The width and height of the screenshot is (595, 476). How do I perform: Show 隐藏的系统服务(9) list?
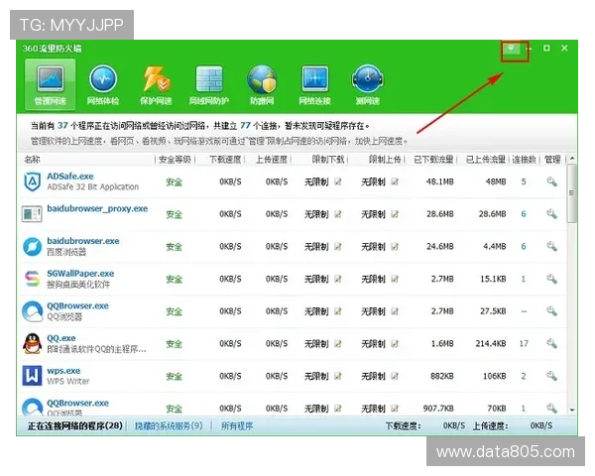(x=169, y=425)
